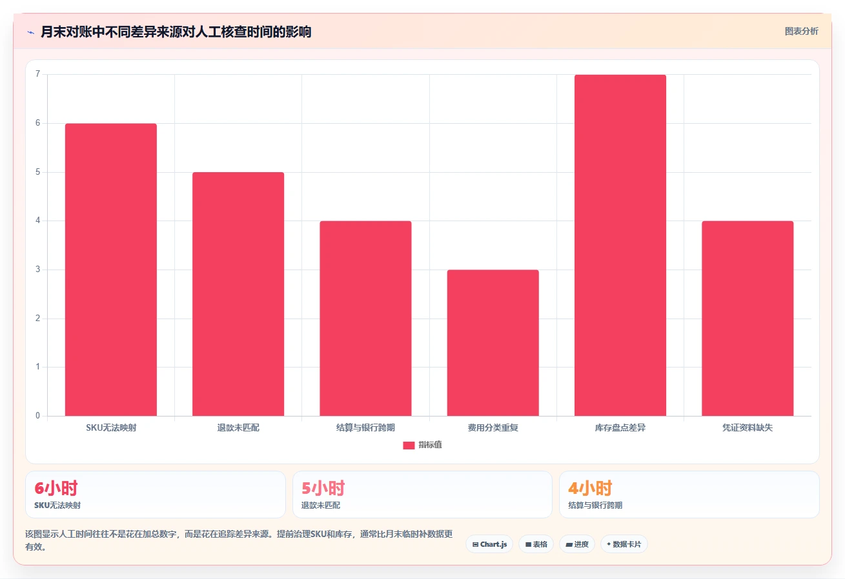Select the SKU无法映射 bar in the chart
845x579 pixels.
(x=111, y=270)
